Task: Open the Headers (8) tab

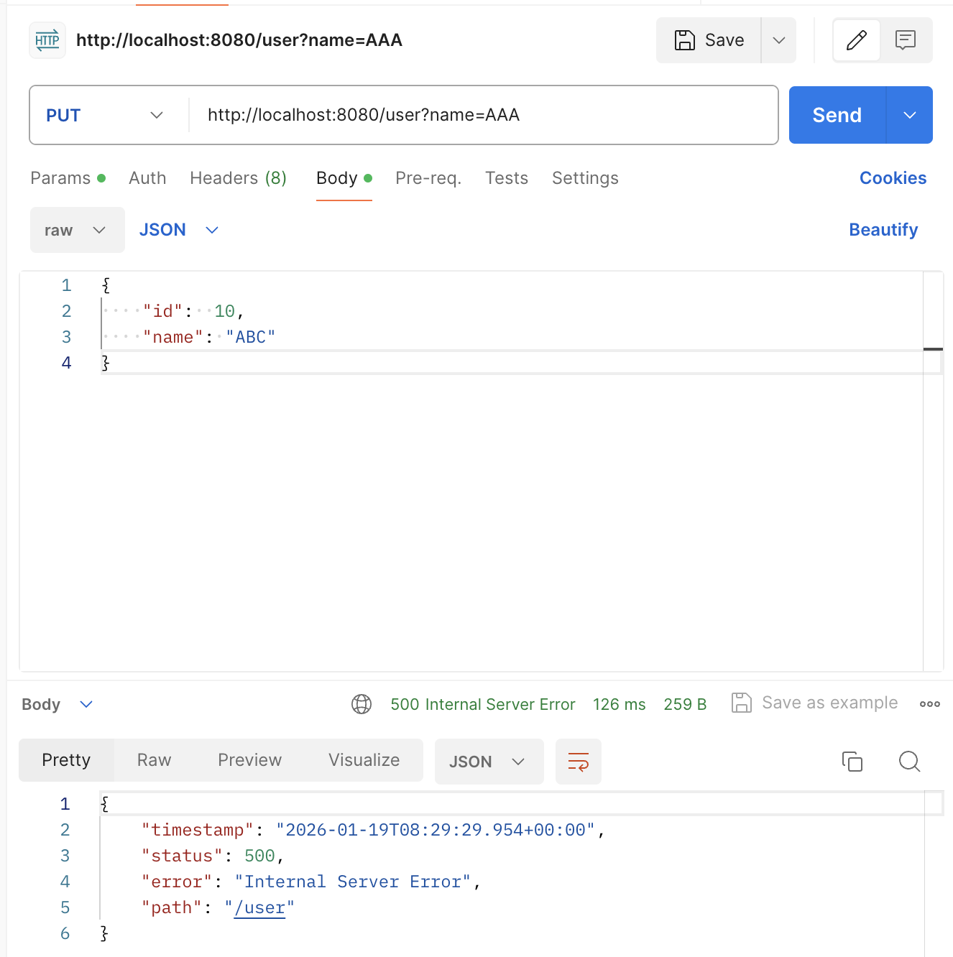Action: (x=239, y=178)
